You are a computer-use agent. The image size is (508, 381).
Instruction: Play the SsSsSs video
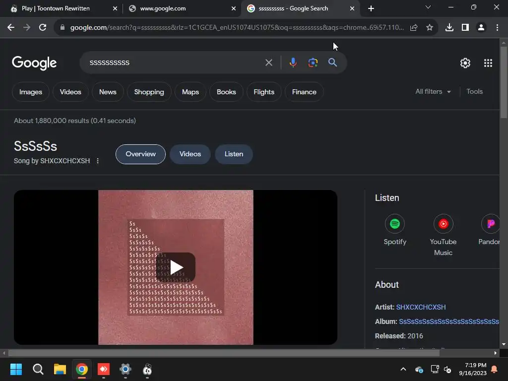(x=176, y=267)
